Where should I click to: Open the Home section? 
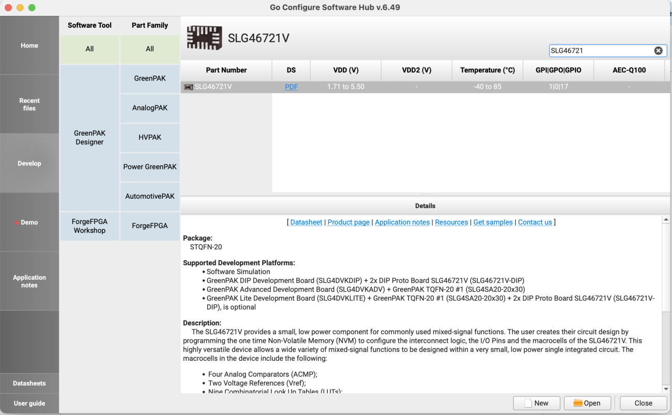pyautogui.click(x=29, y=45)
